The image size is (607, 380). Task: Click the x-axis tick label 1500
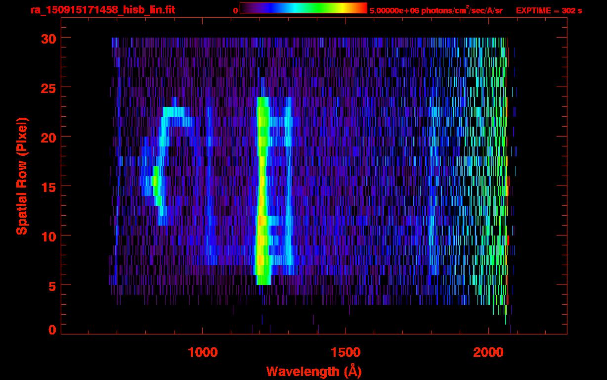pos(345,352)
